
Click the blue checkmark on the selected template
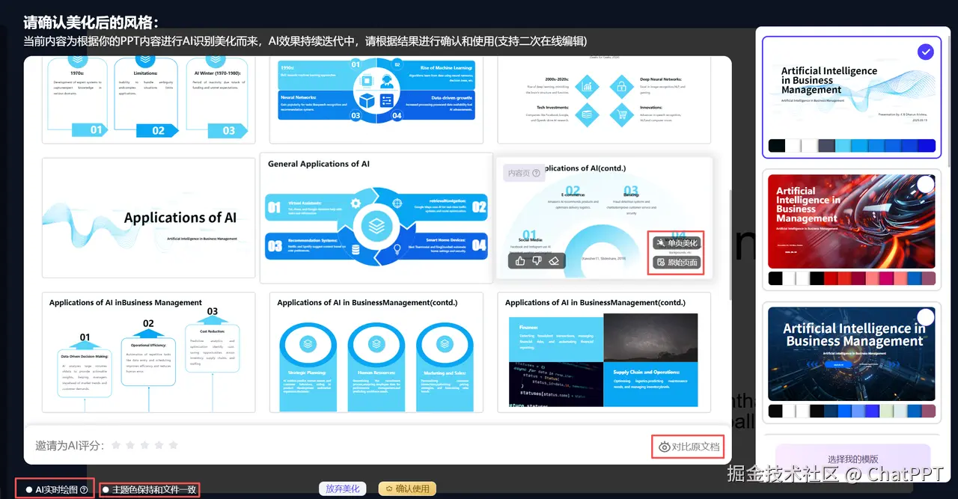click(x=926, y=52)
